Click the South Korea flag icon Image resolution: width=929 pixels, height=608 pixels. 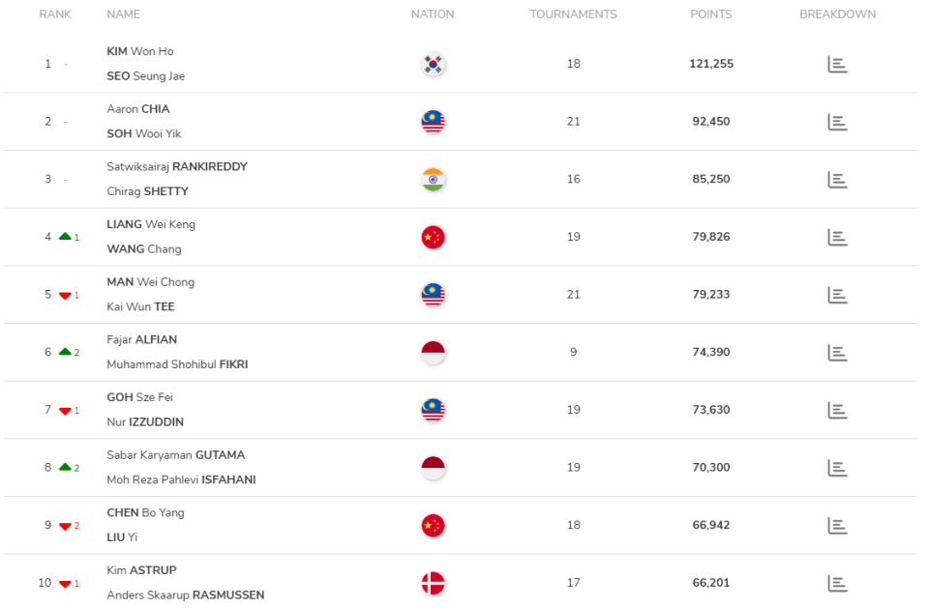coord(433,65)
